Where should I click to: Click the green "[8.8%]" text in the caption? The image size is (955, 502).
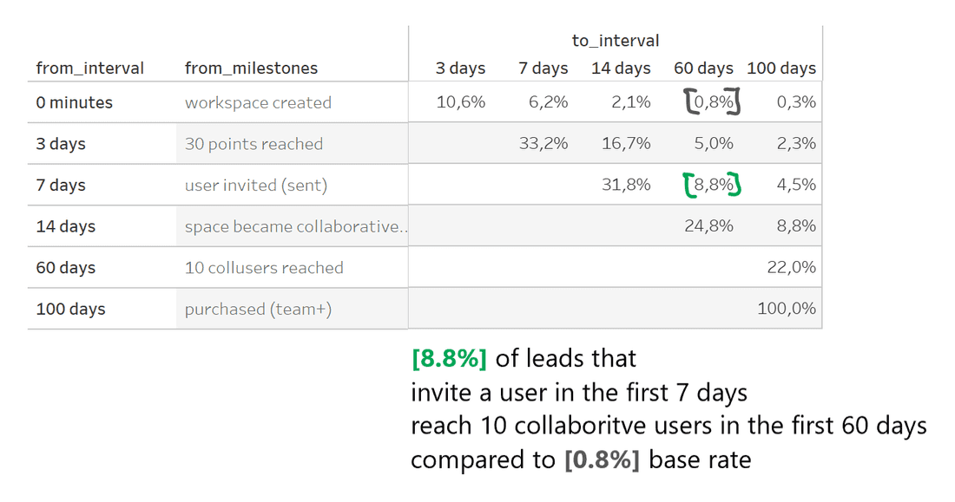point(449,358)
